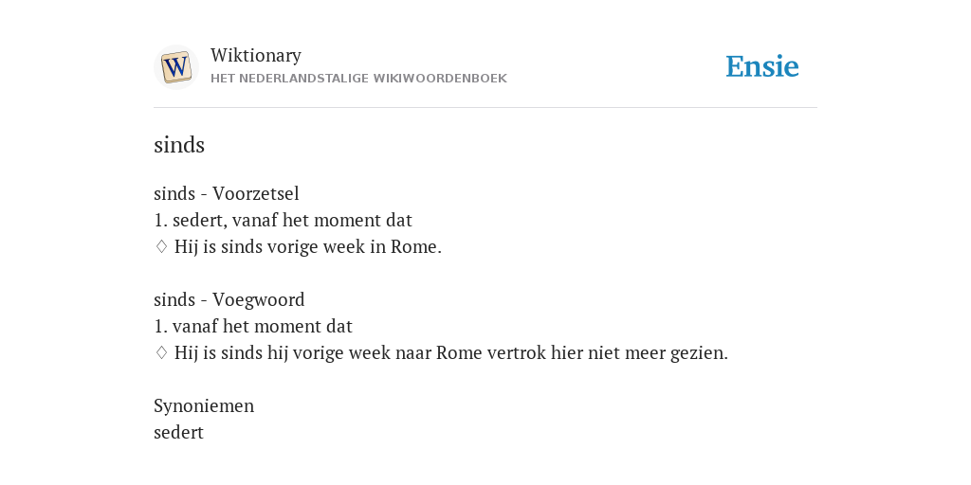Click the sentence ending niet meer gezien

(450, 352)
